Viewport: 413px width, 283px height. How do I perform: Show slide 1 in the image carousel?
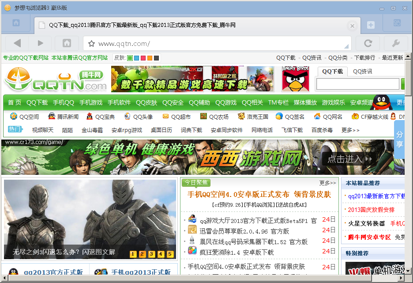pyautogui.click(x=133, y=254)
